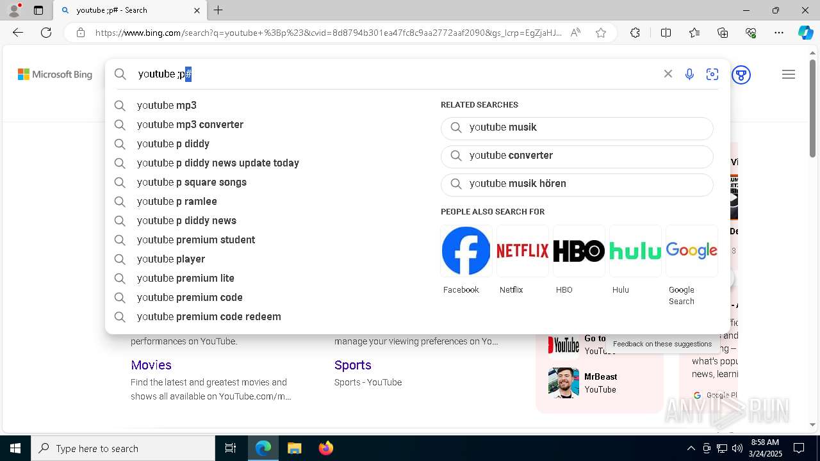Click related search 'youtube converter'

point(577,156)
